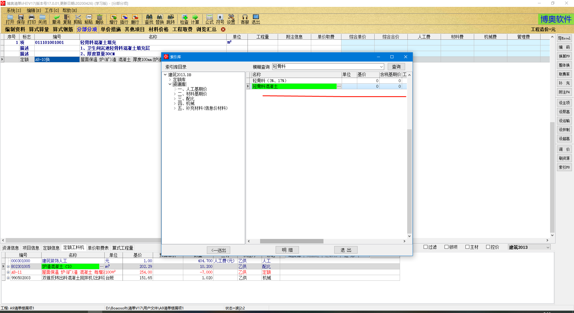This screenshot has height=313, width=574.
Task: Click the 替换 (Replace) toolbar icon
Action: (x=160, y=19)
